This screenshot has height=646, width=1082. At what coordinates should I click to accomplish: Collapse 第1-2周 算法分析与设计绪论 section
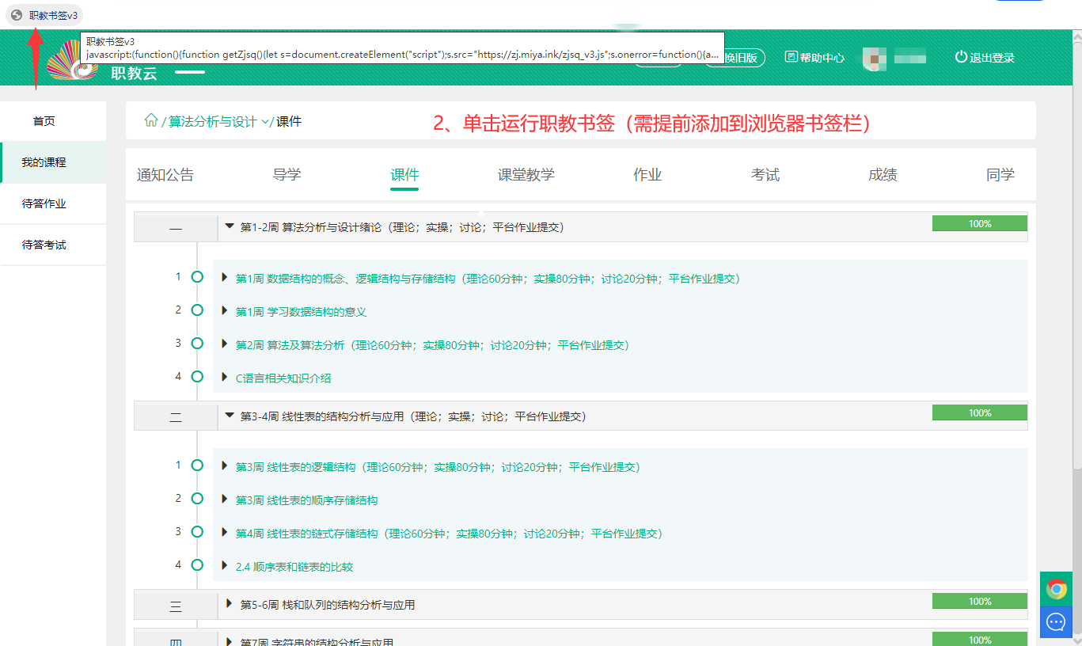tap(230, 226)
